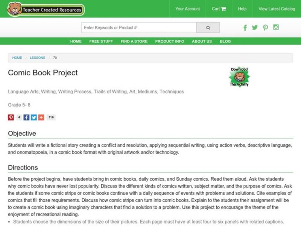Share the lesson via the Facebook share icon
Screen dimensions: 301x226
coord(26,117)
